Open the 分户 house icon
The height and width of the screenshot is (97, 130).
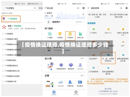[123, 42]
